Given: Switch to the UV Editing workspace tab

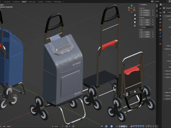Looking at the screenshot, I should [48, 2].
